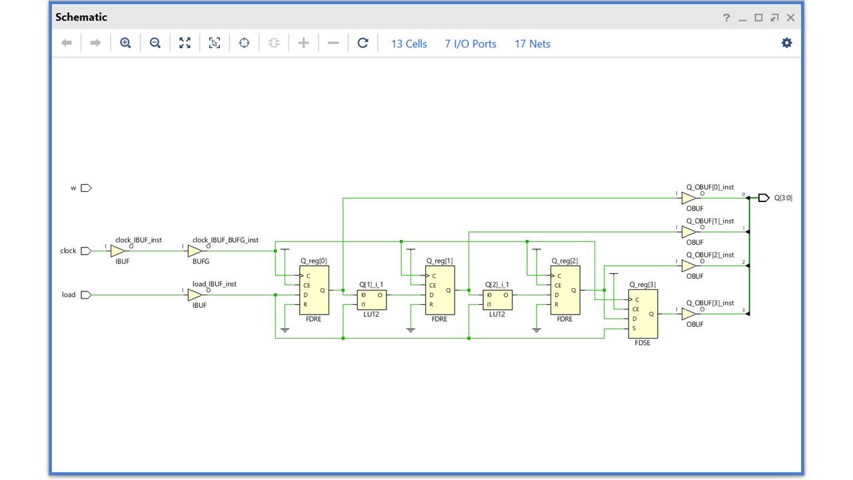This screenshot has width=853, height=480.
Task: Click the Expand Cone chip icon
Action: tap(273, 43)
